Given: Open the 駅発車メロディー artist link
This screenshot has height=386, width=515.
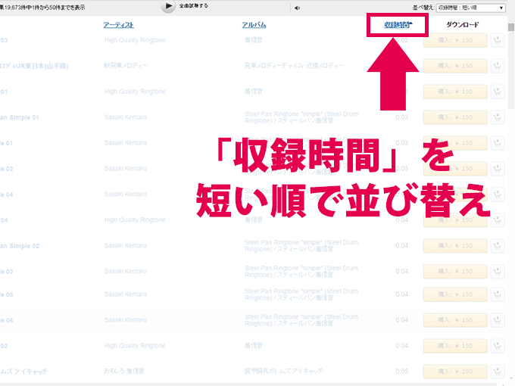Looking at the screenshot, I should [126, 66].
